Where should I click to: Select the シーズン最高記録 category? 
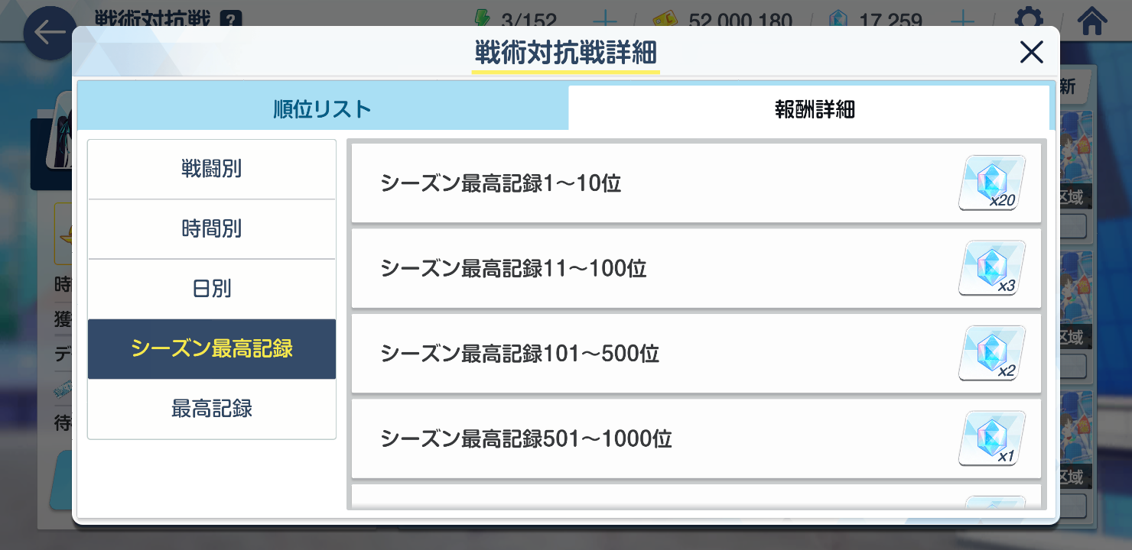pyautogui.click(x=212, y=349)
